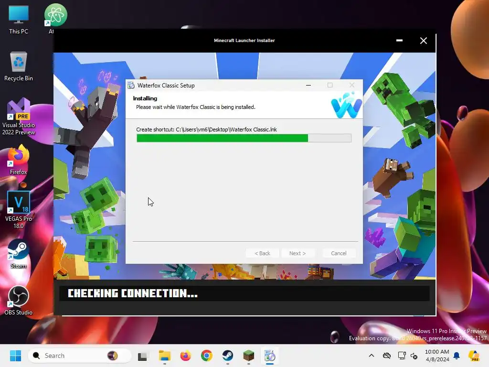The image size is (489, 367).
Task: Launch Firefox from desktop shortcut
Action: [x=19, y=160]
